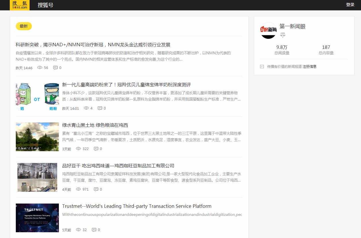
Task: Open Trustmet summary beginning Withthecontinuous
Action: 152,215
